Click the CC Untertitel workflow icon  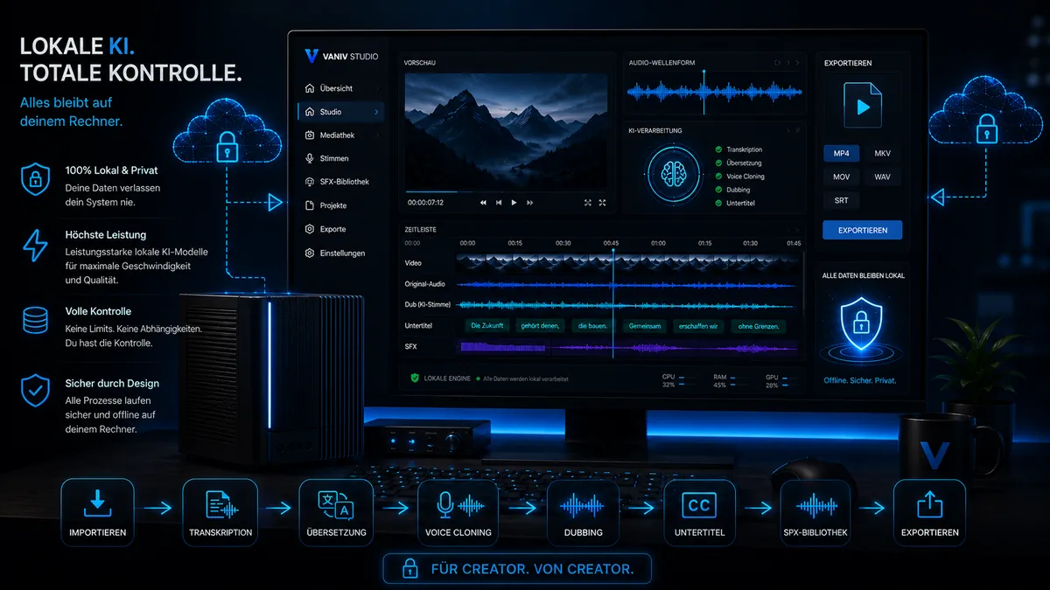pos(699,504)
